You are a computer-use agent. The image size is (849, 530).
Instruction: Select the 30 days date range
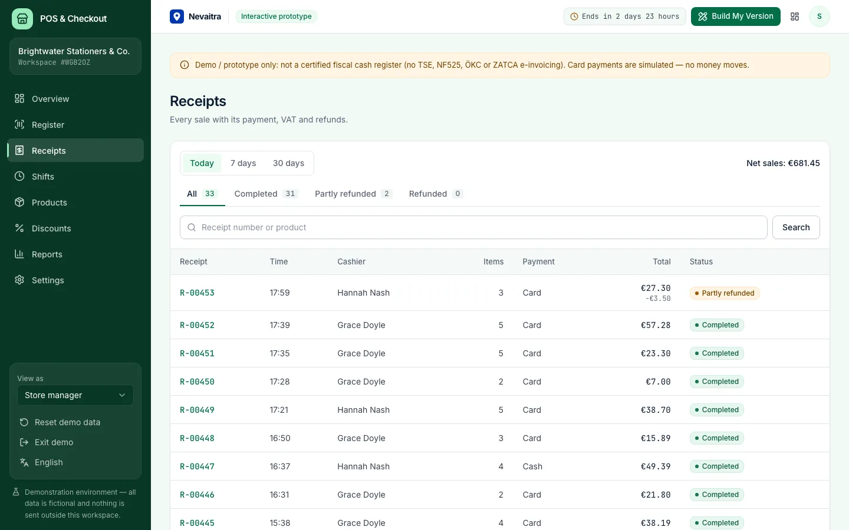click(288, 163)
